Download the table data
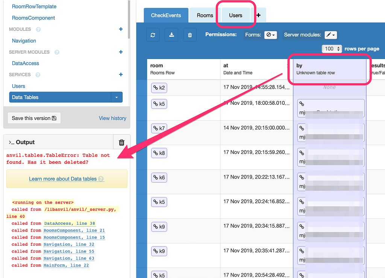Screen dimensions: 385x278 click(171, 35)
